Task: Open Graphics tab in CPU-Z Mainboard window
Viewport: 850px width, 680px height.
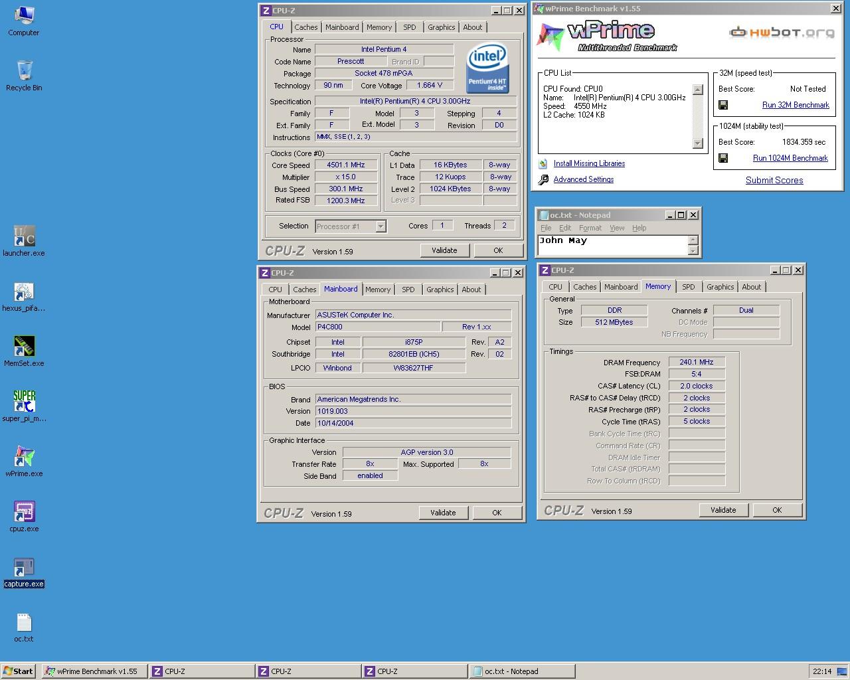Action: tap(440, 290)
